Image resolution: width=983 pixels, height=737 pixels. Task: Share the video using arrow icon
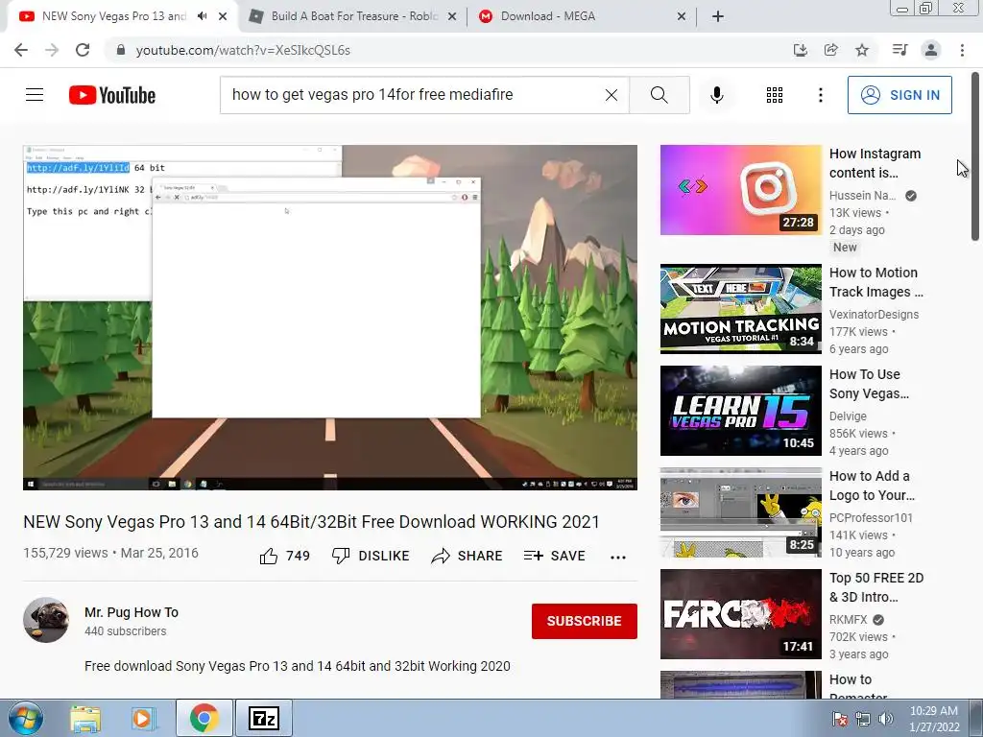pyautogui.click(x=441, y=556)
